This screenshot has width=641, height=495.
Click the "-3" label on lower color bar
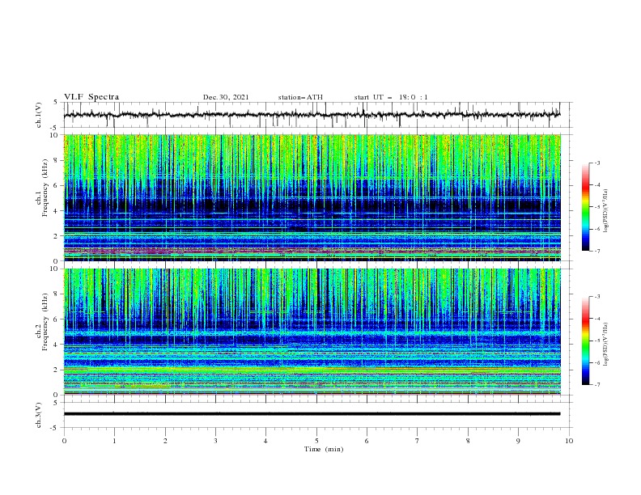tap(597, 297)
